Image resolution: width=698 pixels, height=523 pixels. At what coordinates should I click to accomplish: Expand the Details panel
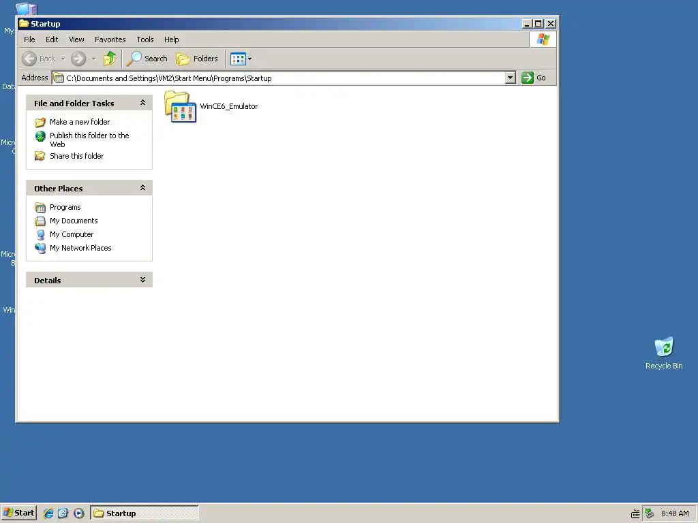click(142, 280)
